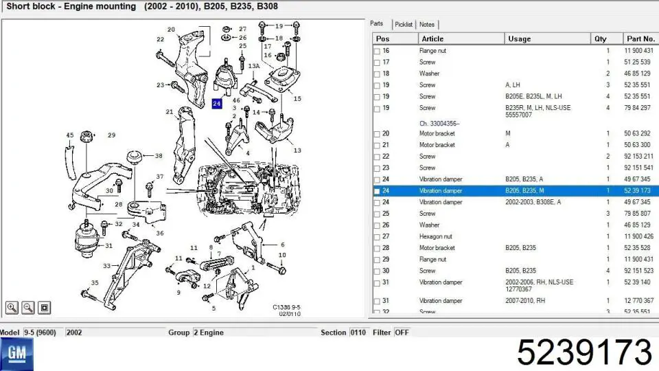Select callout 6 in the diagram
The image size is (659, 371).
pos(282,245)
